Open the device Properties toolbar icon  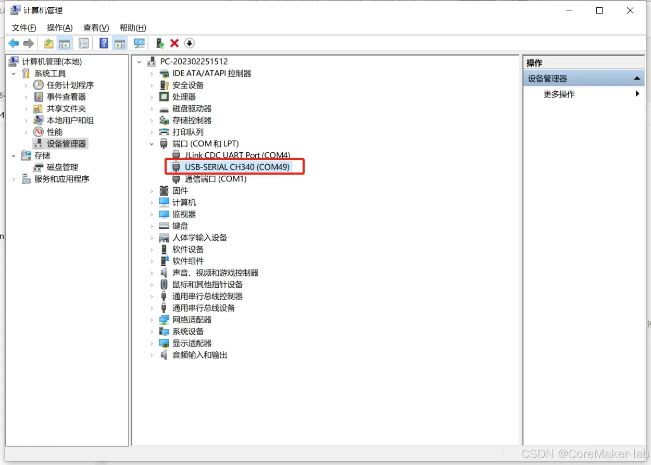[x=83, y=43]
